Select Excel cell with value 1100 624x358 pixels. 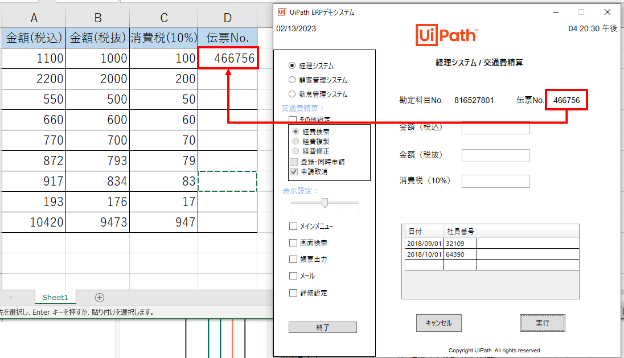(34, 58)
